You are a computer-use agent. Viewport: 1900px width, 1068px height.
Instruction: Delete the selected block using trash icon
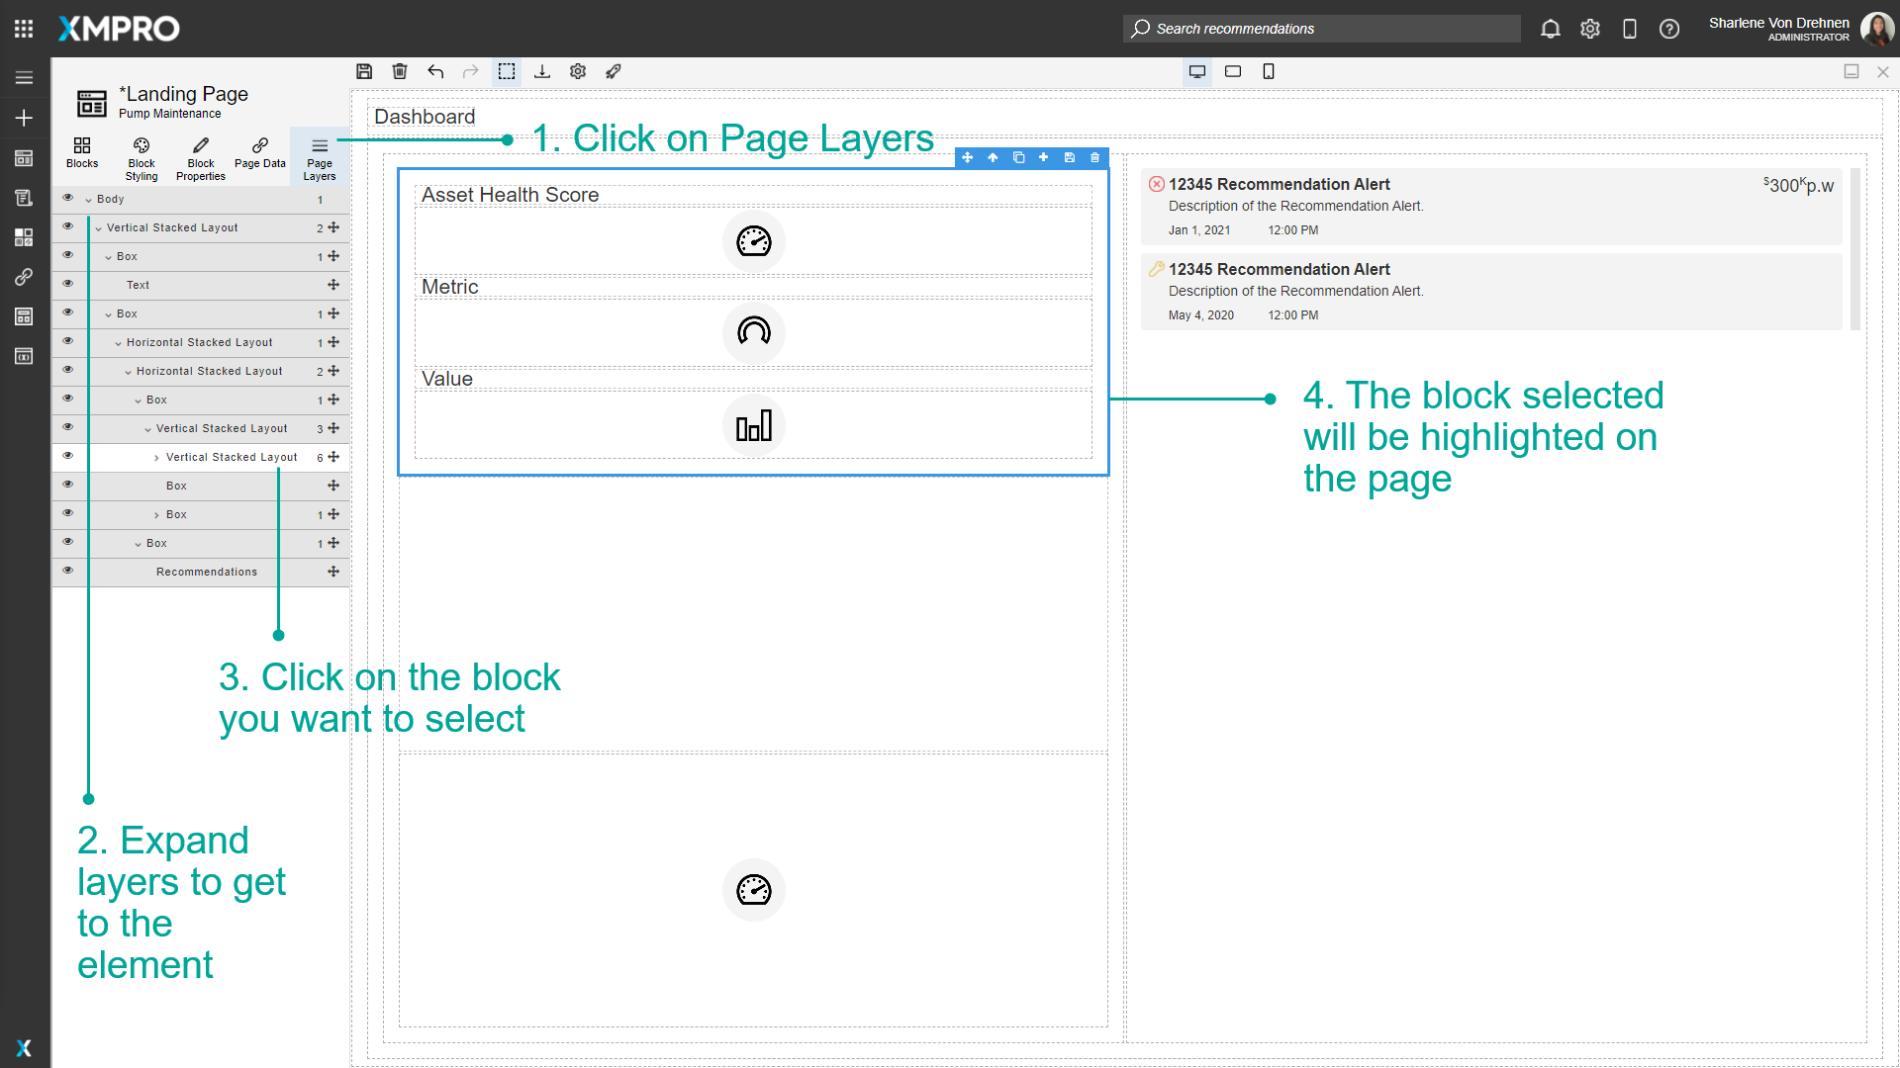coord(1094,157)
